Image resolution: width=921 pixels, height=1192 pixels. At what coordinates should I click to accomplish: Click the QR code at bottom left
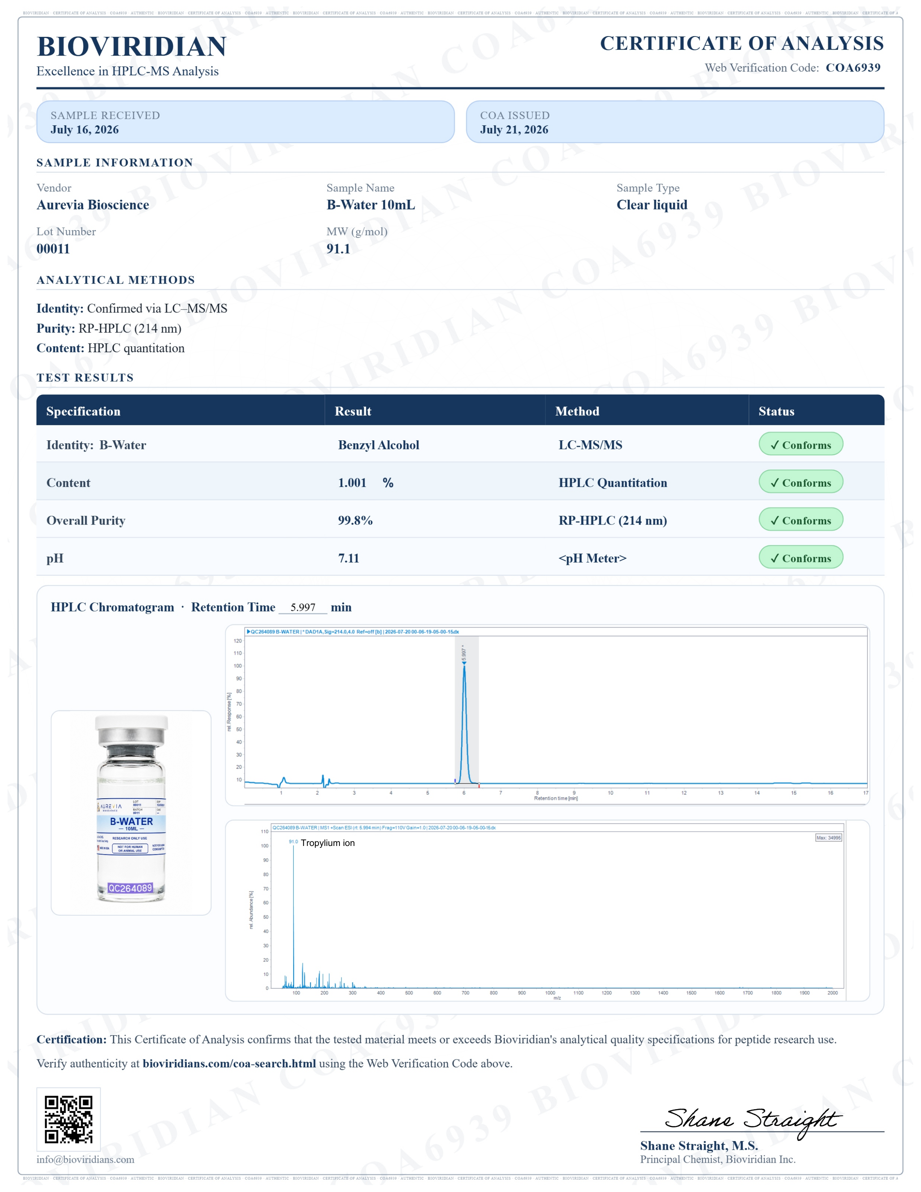pyautogui.click(x=68, y=1119)
